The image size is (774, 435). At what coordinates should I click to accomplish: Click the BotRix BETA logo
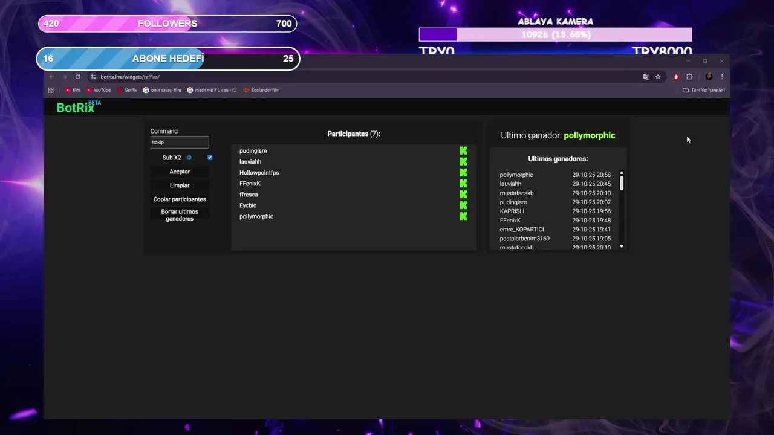click(79, 107)
